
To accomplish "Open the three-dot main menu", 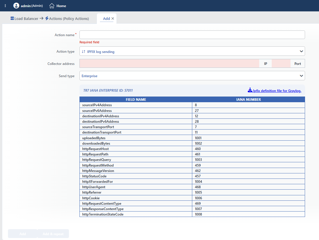I will (5, 6).
